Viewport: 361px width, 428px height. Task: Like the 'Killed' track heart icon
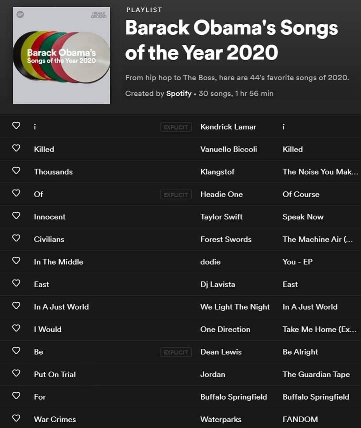point(16,148)
